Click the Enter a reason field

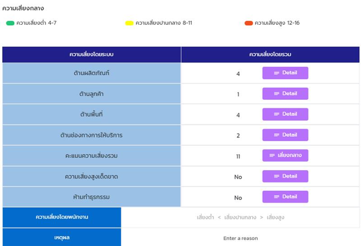[241, 238]
